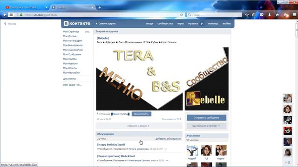Open 'Мои Аудиозаписи' in the left menu

(73, 50)
